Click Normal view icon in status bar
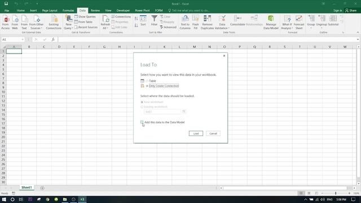 301,193
